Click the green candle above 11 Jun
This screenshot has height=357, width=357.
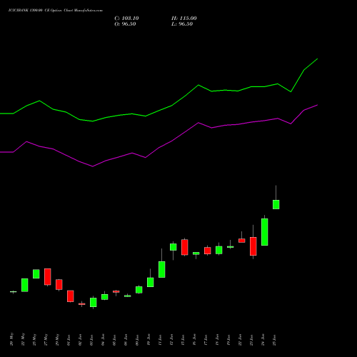(162, 269)
